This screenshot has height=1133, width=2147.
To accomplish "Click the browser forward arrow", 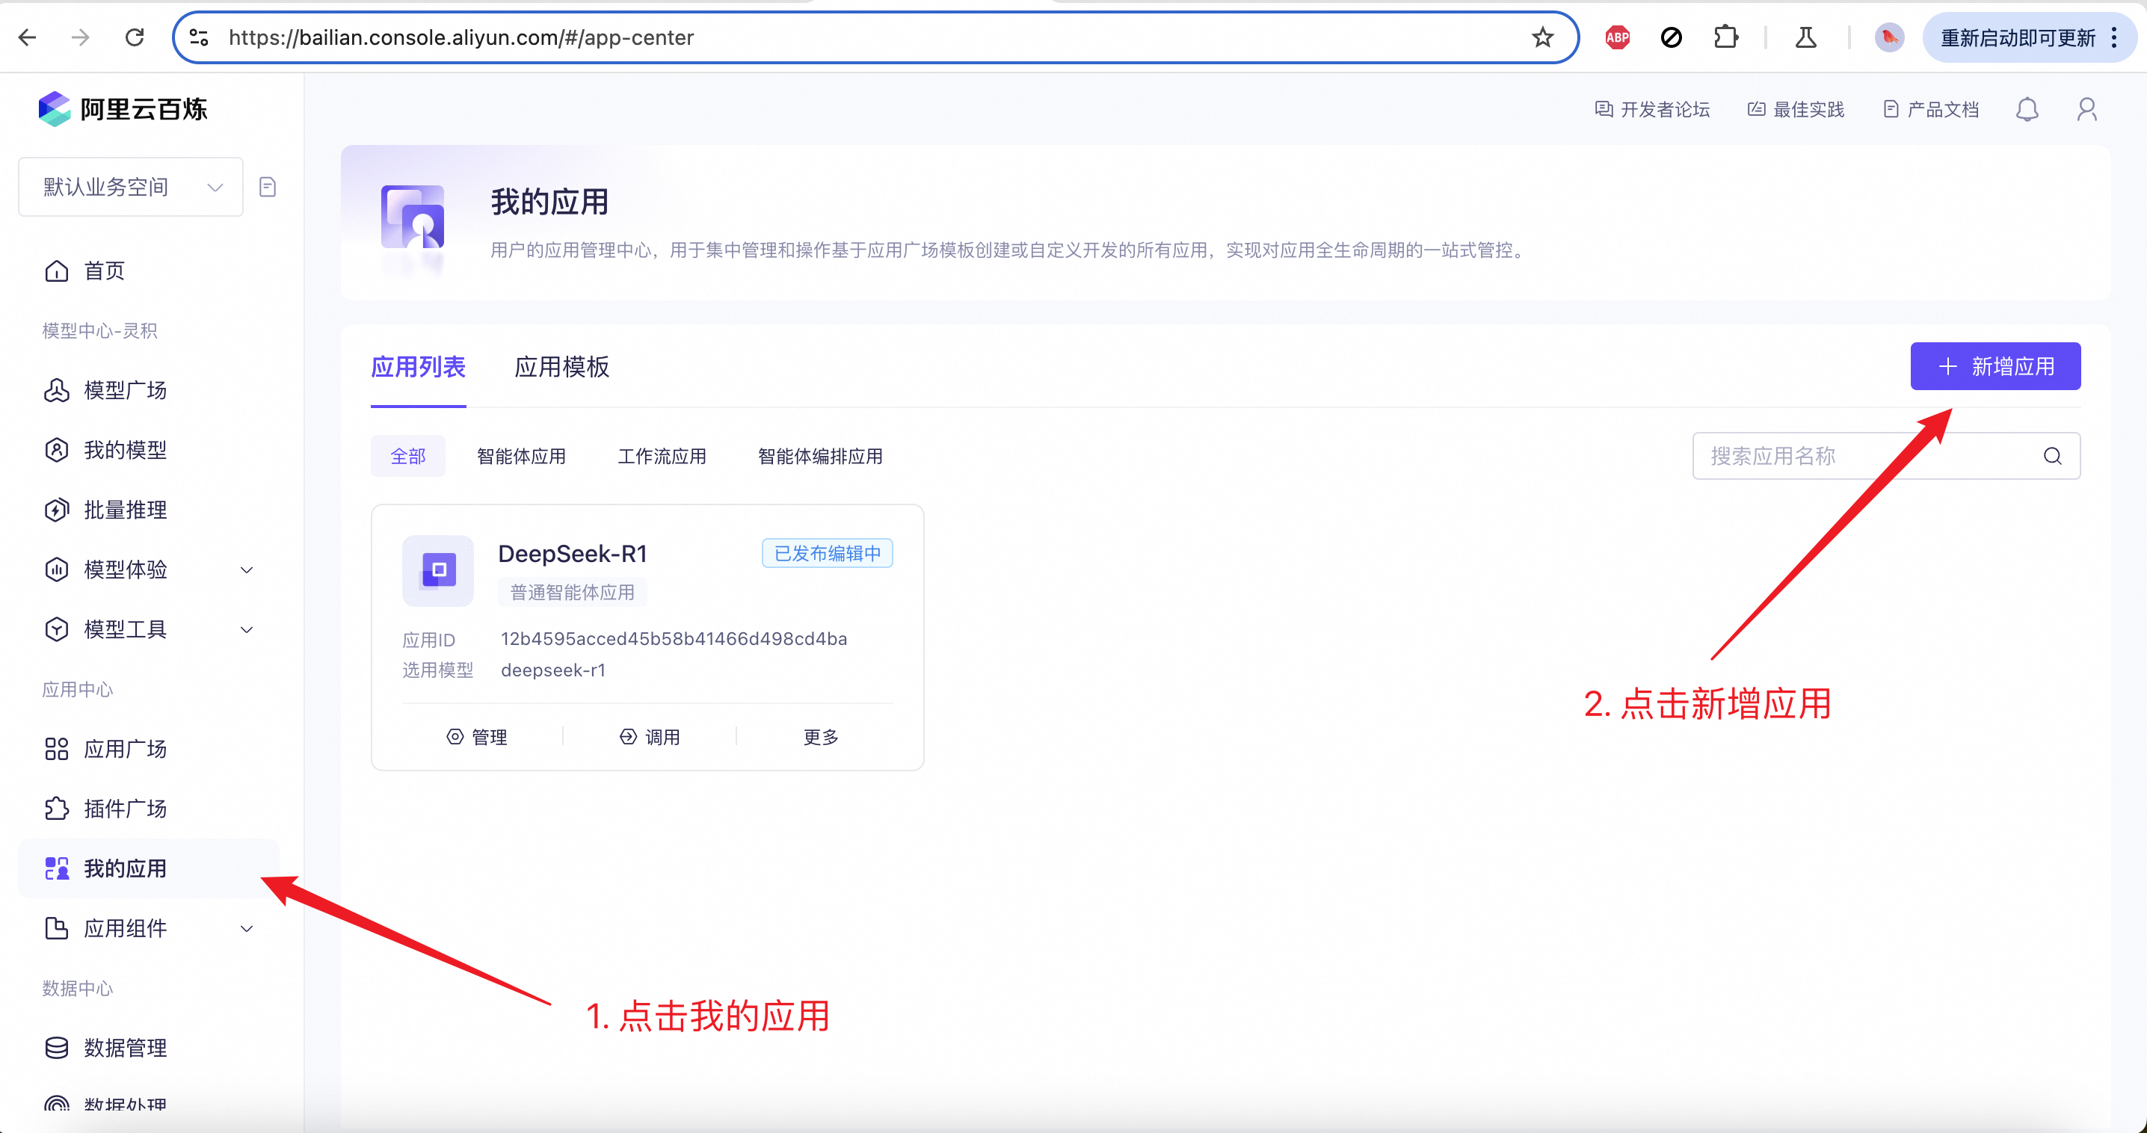I will tap(80, 37).
